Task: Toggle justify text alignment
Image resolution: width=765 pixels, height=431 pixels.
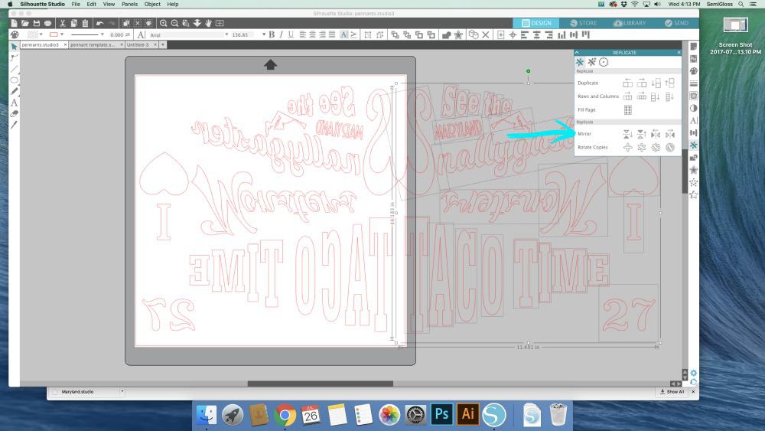Action: [x=332, y=34]
